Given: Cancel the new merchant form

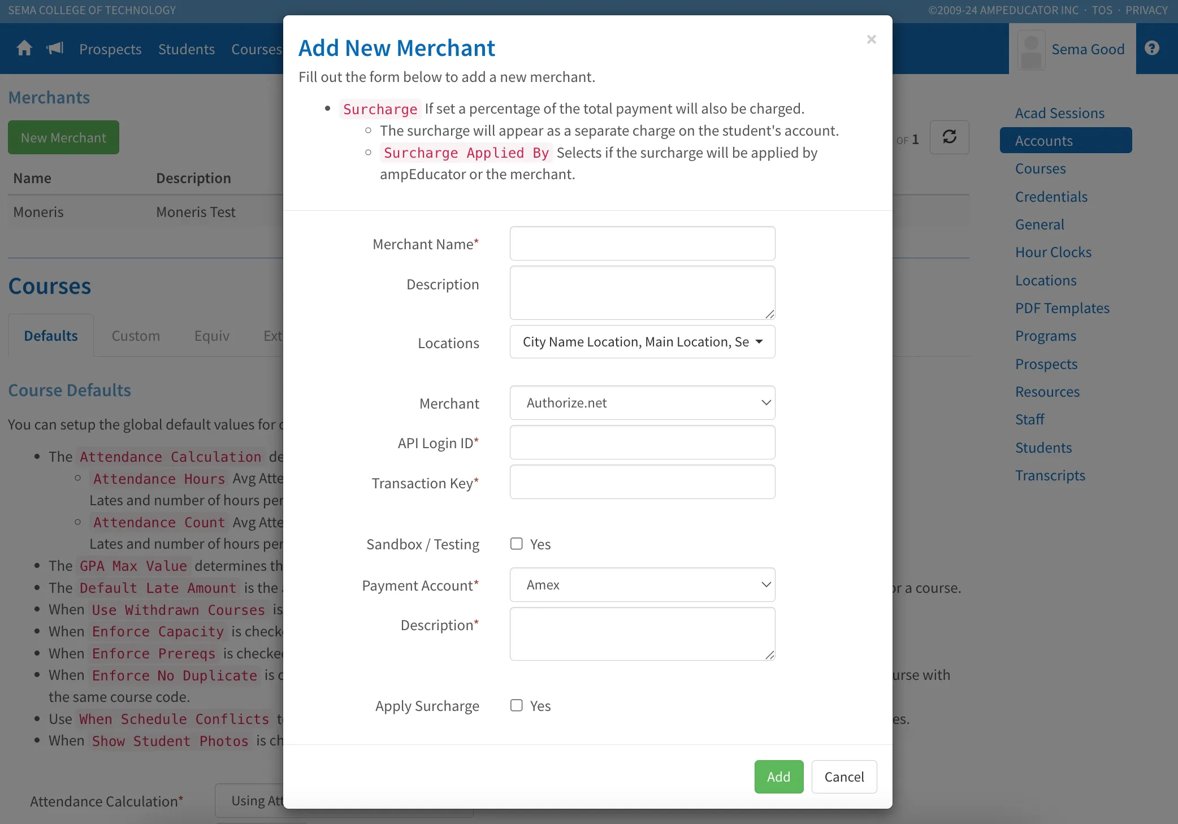Looking at the screenshot, I should point(844,777).
